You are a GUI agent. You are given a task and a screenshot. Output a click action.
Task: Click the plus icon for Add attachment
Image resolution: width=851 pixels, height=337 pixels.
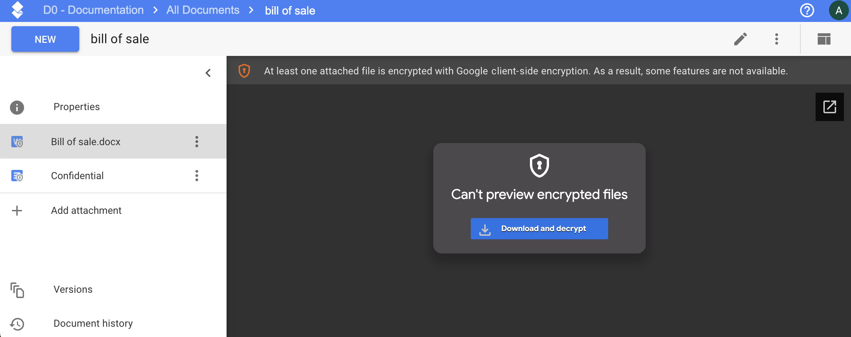tap(17, 211)
